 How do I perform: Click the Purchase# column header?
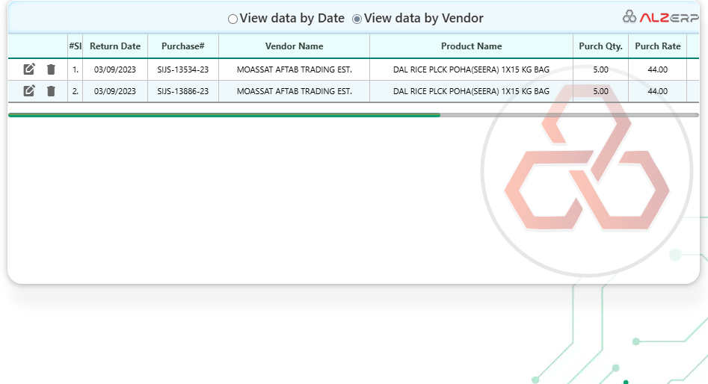(183, 46)
